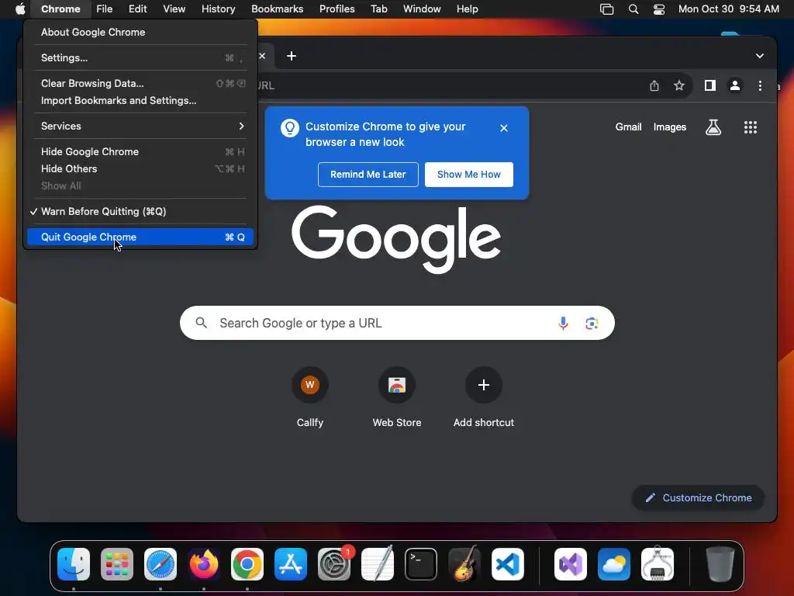Open the Bookmarks menu
The image size is (794, 596).
(277, 9)
